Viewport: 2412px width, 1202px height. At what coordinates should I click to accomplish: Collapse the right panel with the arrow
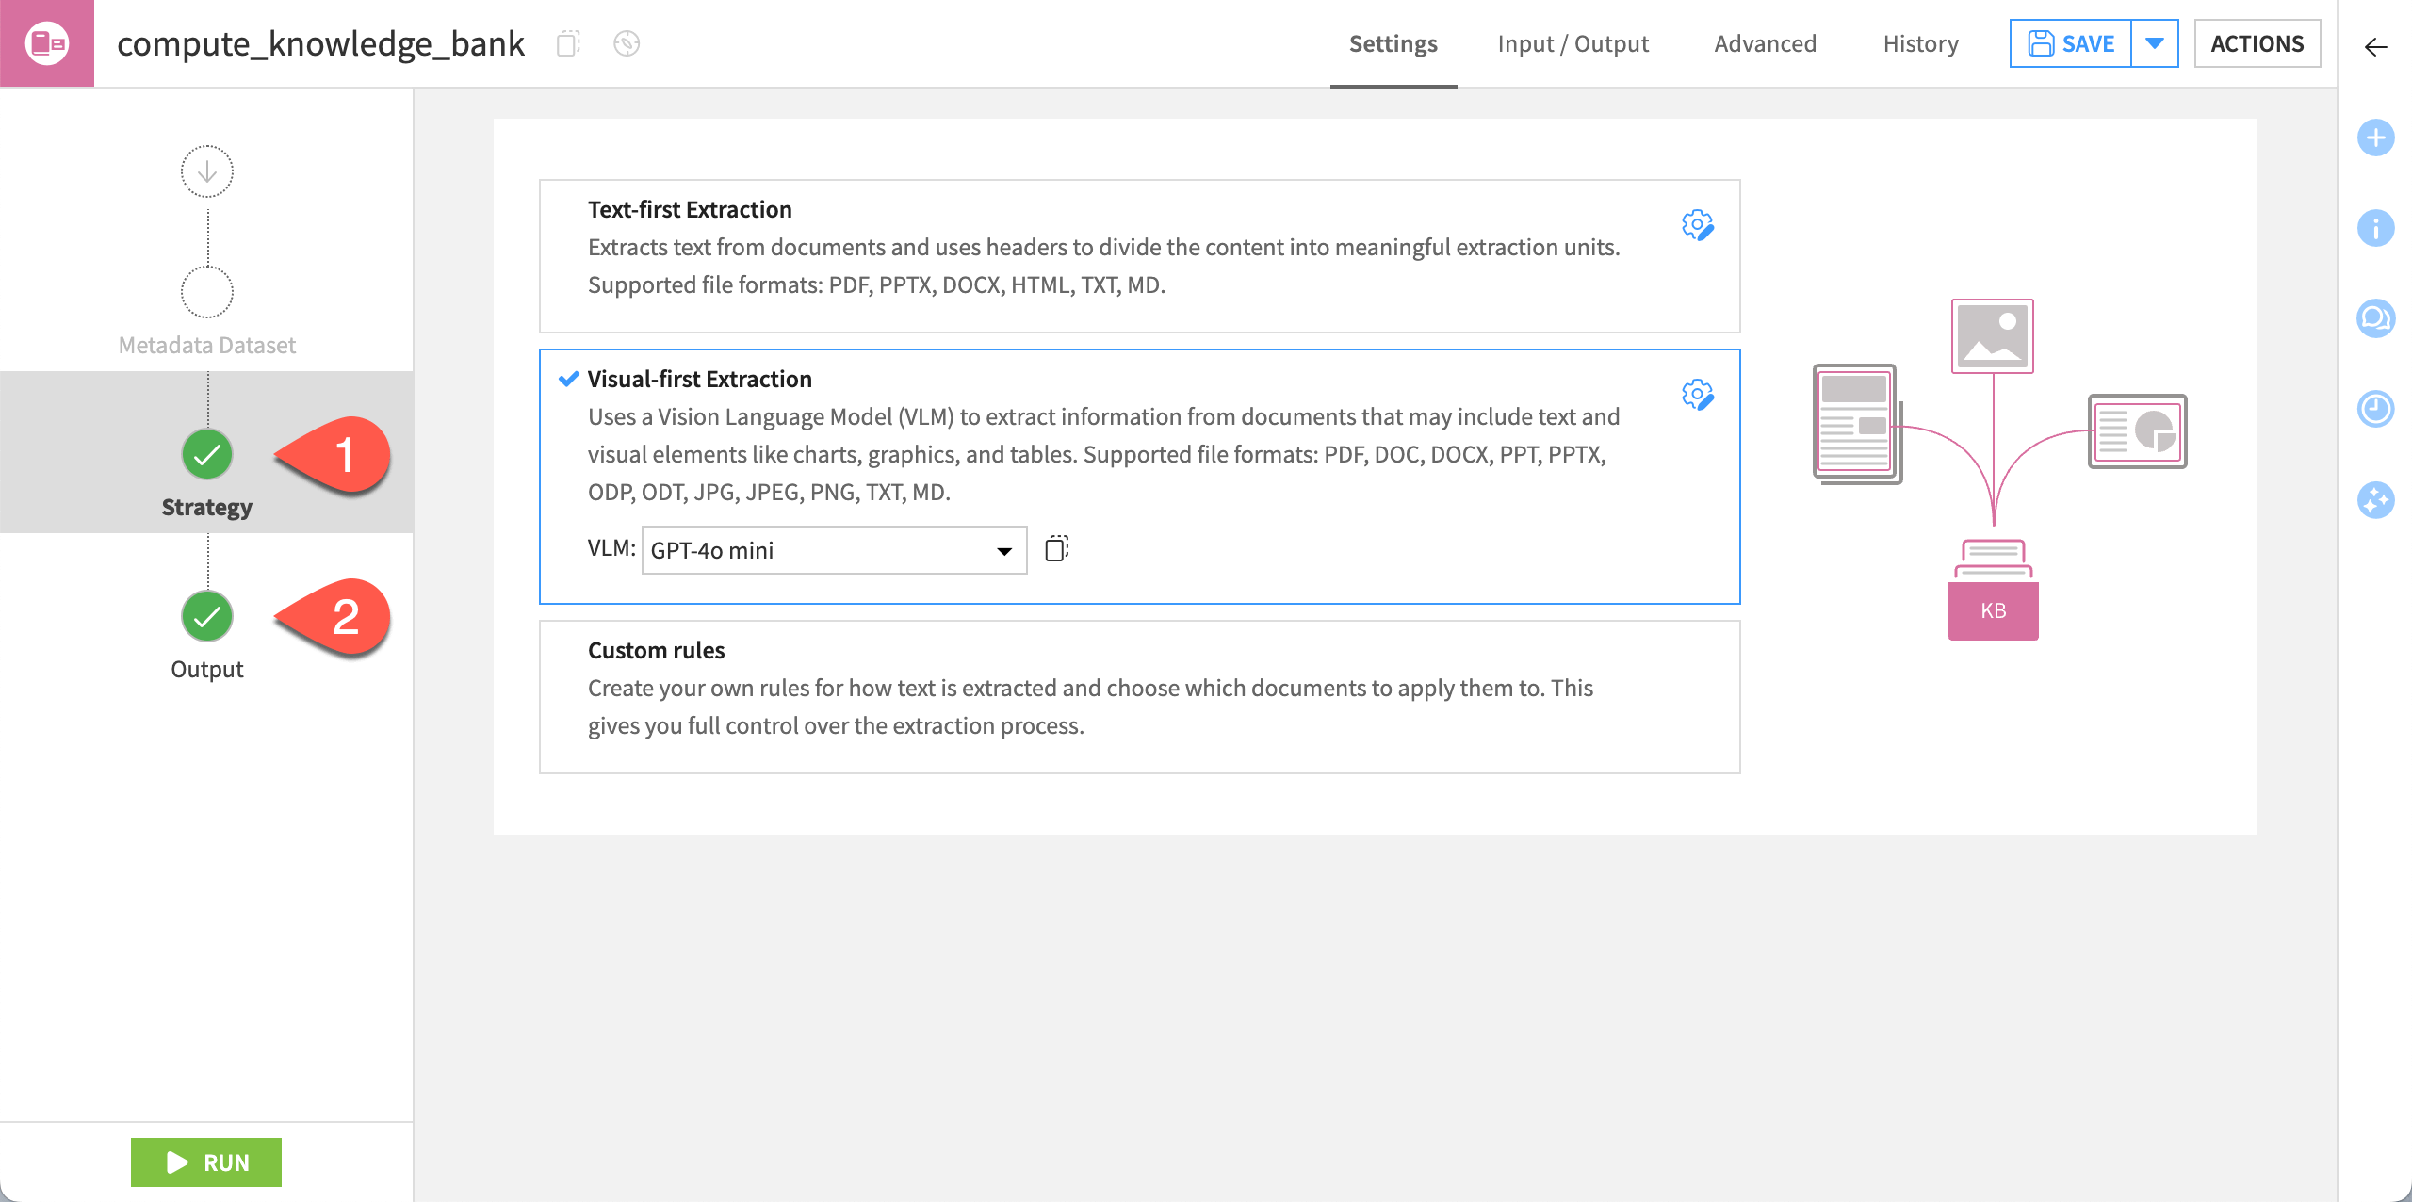(2376, 46)
